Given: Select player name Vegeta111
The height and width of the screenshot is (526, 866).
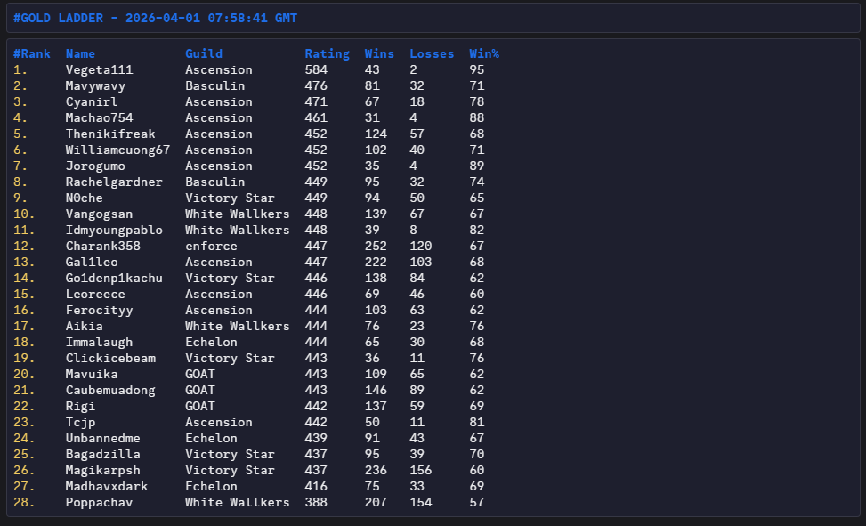Looking at the screenshot, I should 99,69.
